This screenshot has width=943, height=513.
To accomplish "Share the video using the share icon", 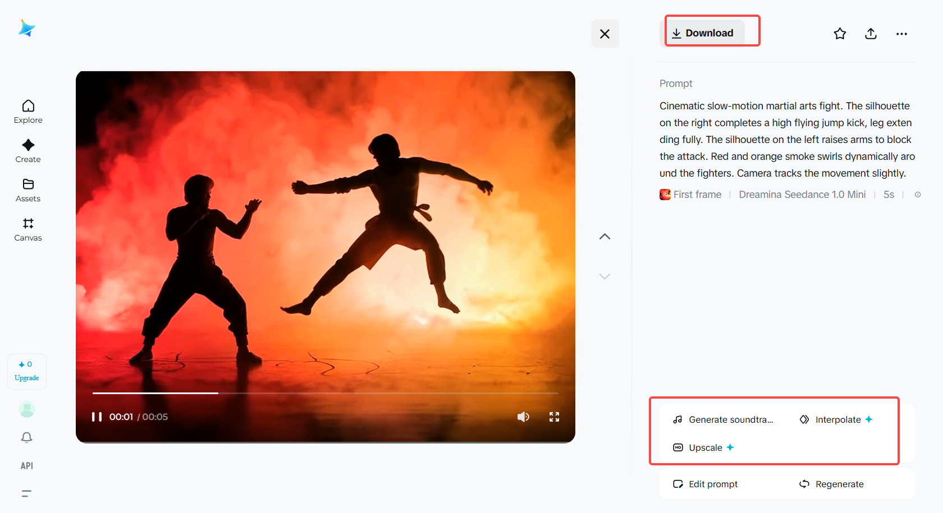I will point(871,34).
